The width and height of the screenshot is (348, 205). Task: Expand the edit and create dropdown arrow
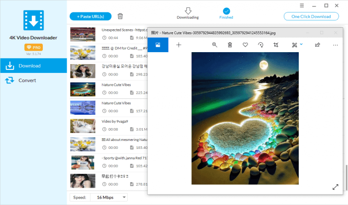pyautogui.click(x=301, y=44)
